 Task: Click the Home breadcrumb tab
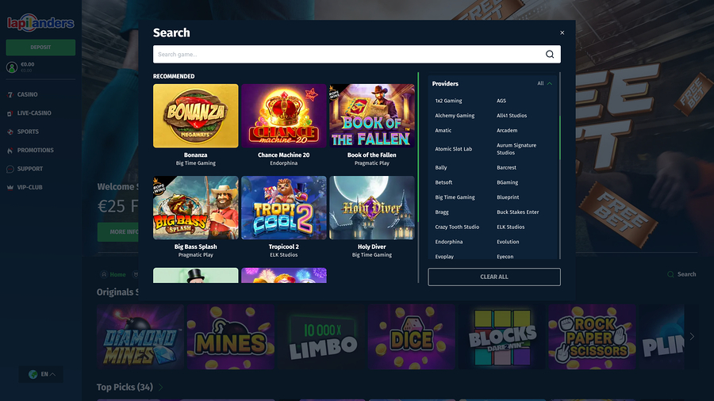[x=113, y=275]
